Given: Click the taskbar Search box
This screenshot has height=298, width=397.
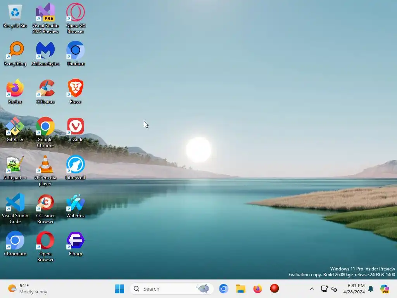Looking at the screenshot, I should 172,289.
